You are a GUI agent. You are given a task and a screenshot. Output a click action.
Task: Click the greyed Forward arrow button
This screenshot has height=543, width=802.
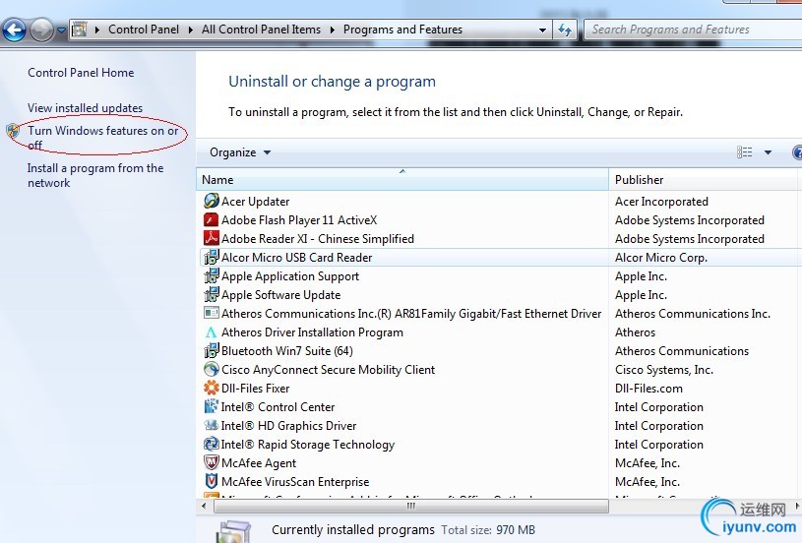pyautogui.click(x=42, y=30)
